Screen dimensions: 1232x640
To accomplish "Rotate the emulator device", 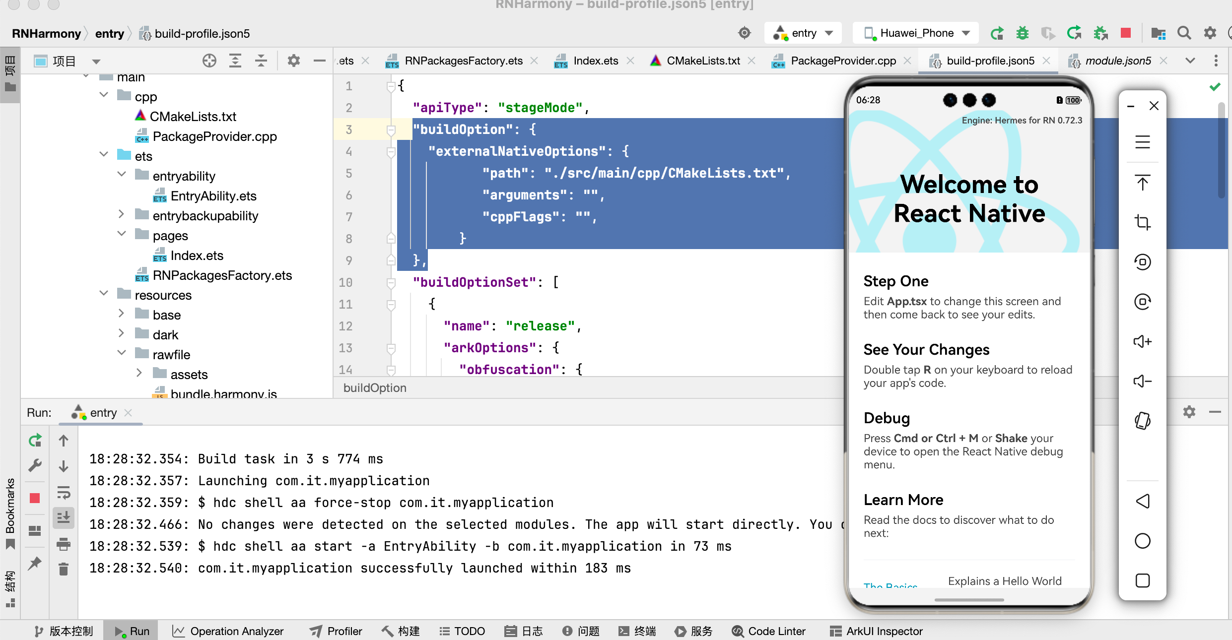I will [x=1143, y=421].
